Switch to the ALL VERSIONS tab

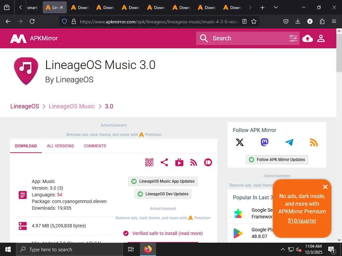(60, 146)
